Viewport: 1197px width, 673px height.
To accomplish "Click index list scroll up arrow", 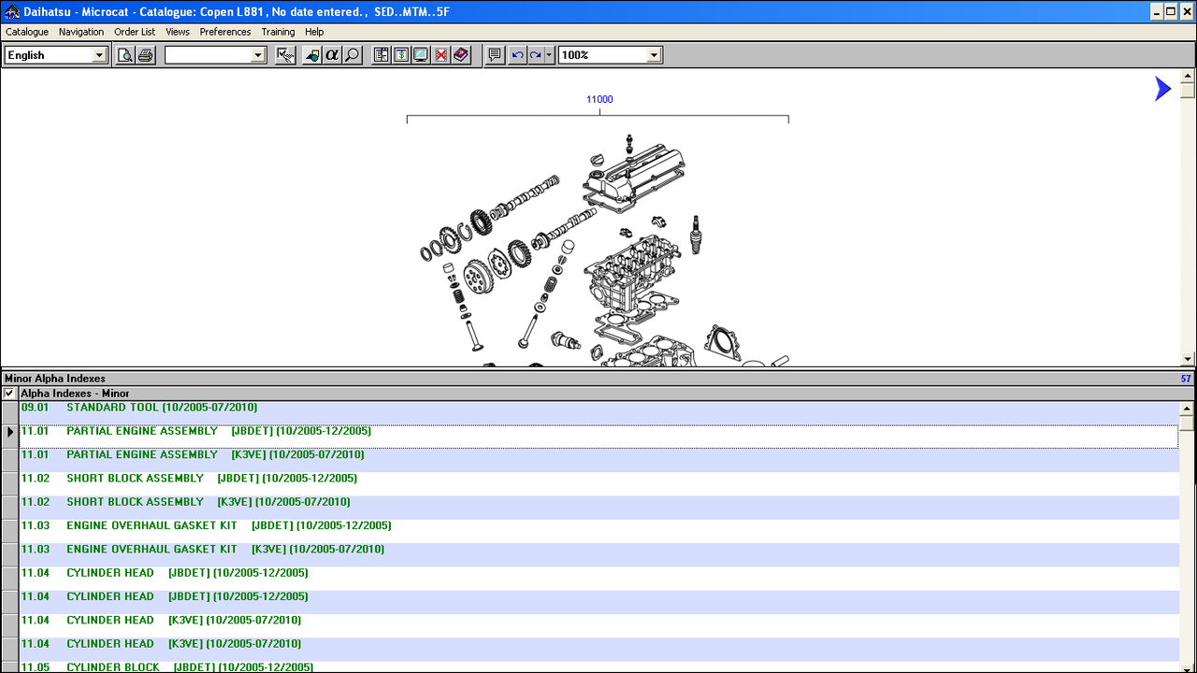I will point(1188,408).
